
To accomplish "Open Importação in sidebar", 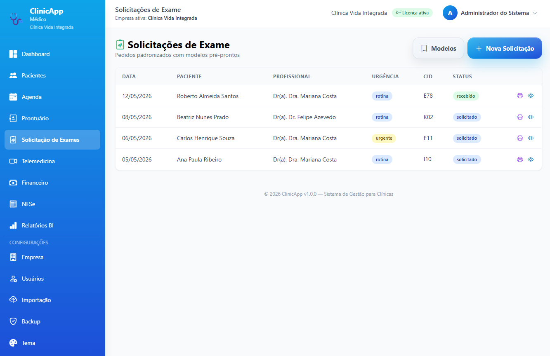I will [52, 300].
